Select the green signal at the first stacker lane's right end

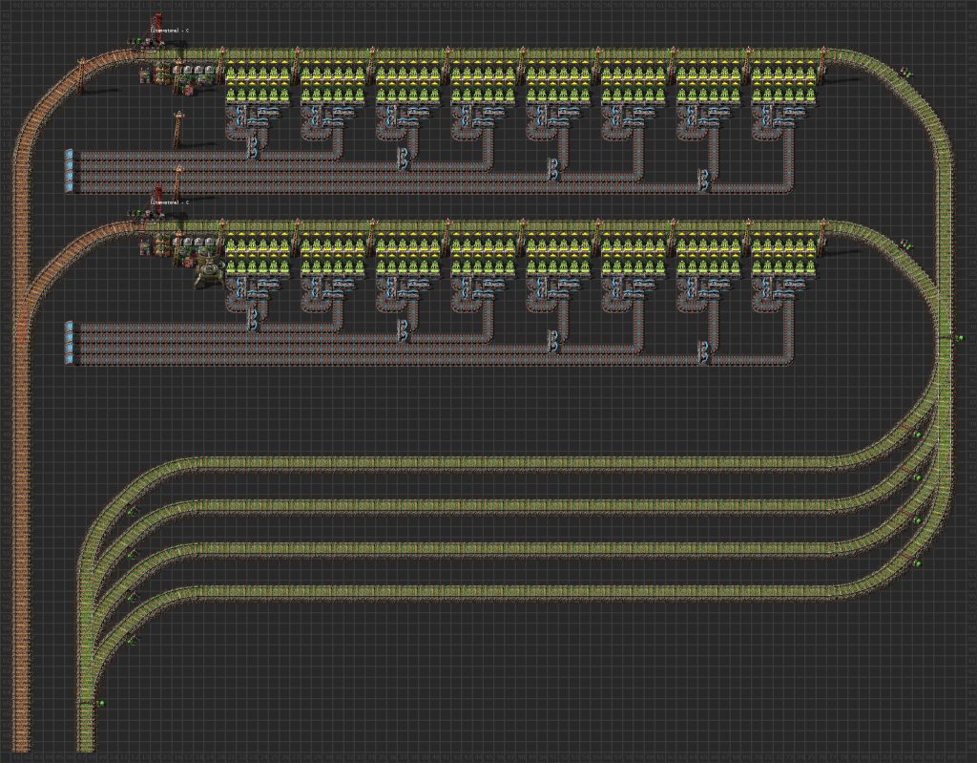click(x=917, y=434)
